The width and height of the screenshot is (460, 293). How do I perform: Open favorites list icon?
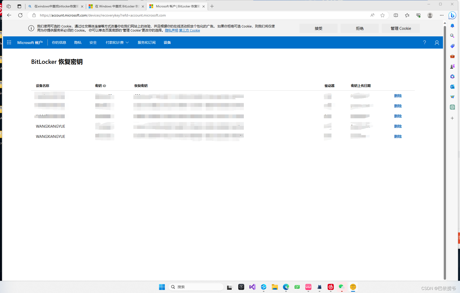[407, 15]
